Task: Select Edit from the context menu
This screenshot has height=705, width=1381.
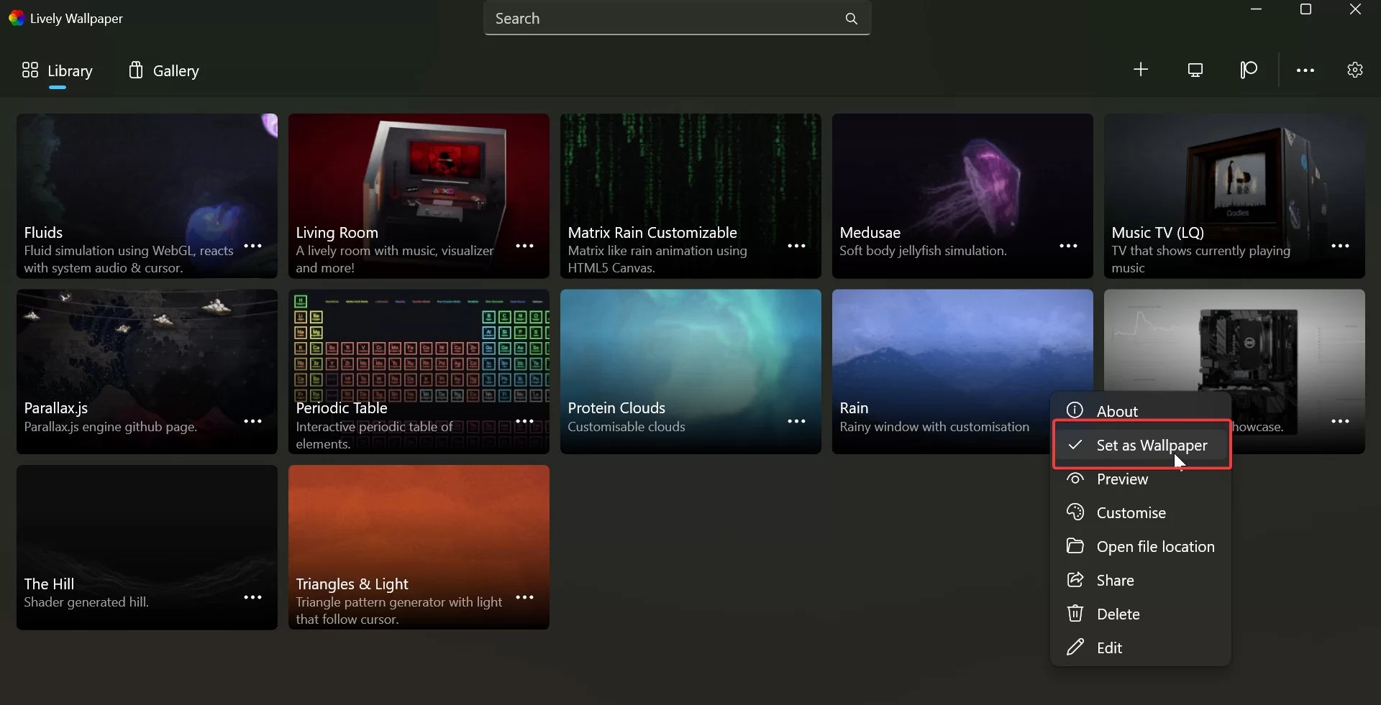Action: click(x=1141, y=648)
